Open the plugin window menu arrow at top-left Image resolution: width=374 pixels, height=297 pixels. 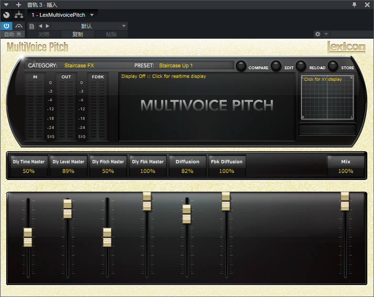(x=6, y=4)
